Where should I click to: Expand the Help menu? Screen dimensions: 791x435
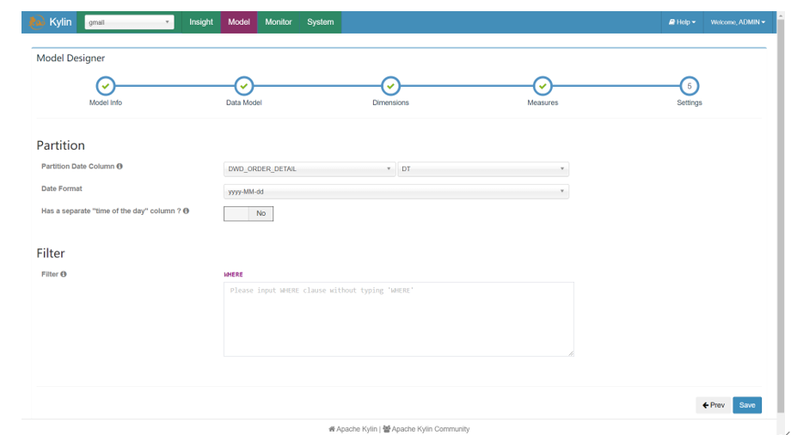tap(682, 22)
